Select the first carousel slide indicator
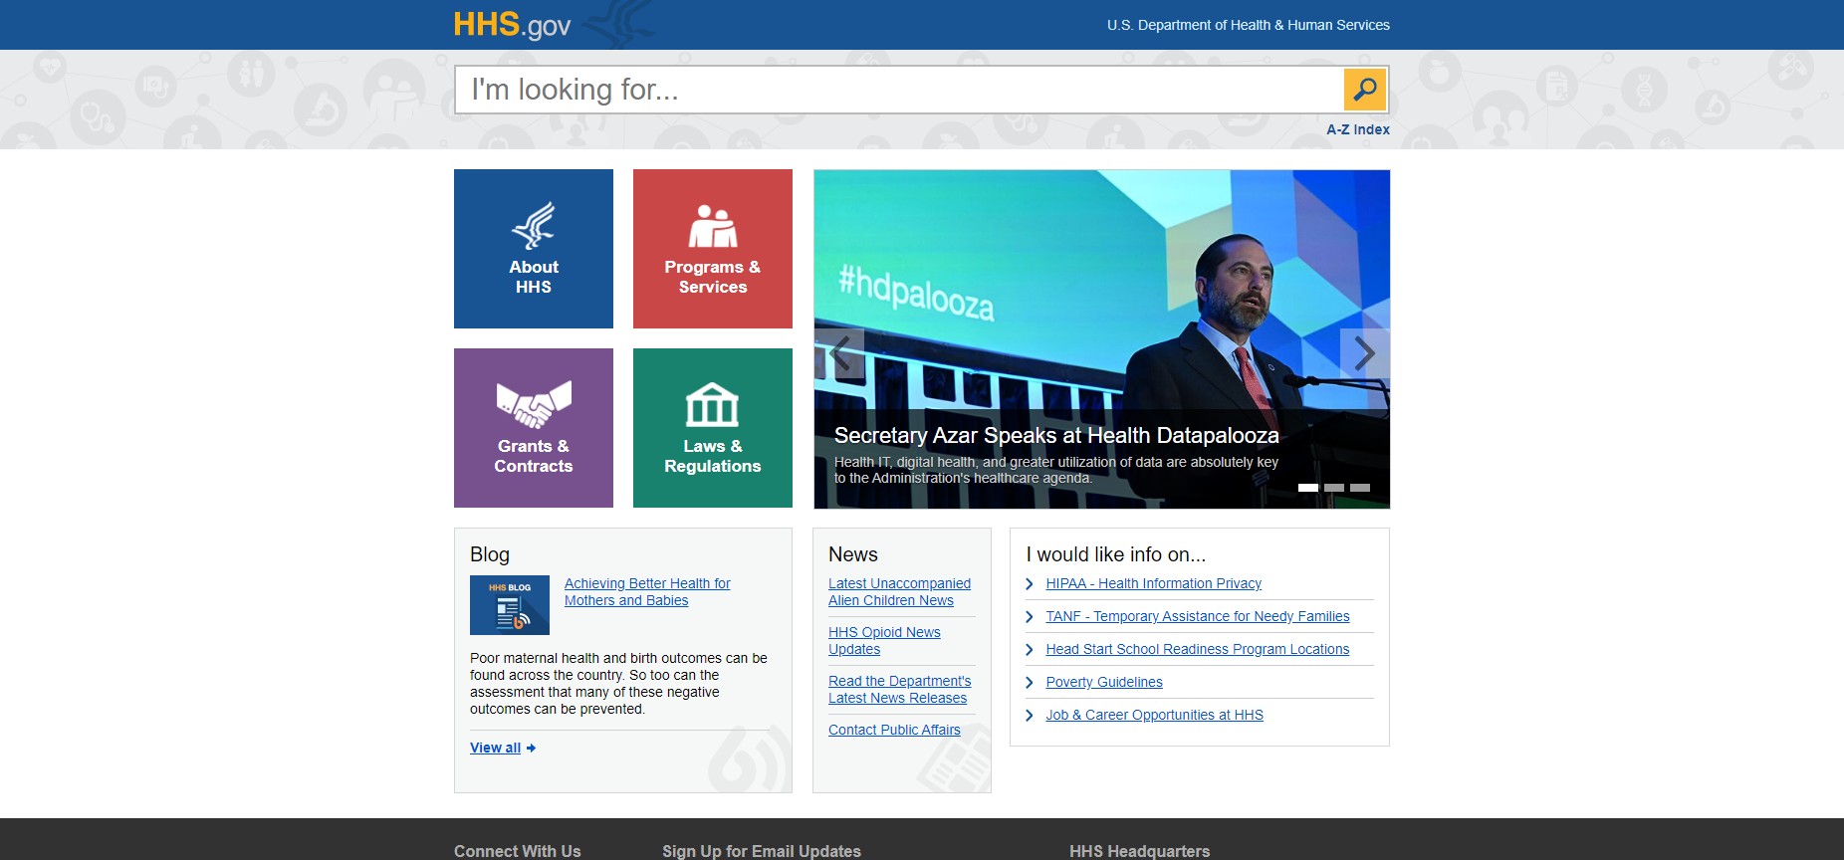 click(1308, 488)
